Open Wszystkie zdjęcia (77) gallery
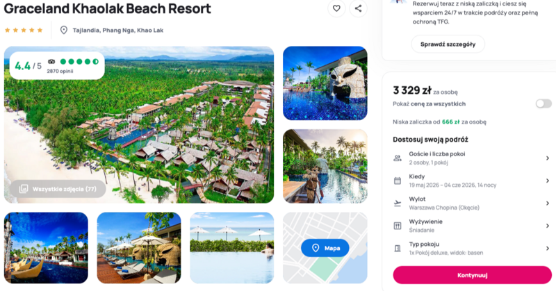Image resolution: width=556 pixels, height=291 pixels. coord(58,189)
